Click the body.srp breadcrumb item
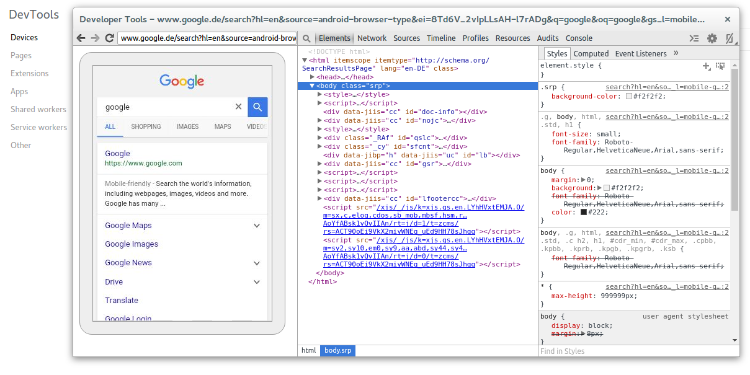Image resolution: width=750 pixels, height=375 pixels. 337,350
